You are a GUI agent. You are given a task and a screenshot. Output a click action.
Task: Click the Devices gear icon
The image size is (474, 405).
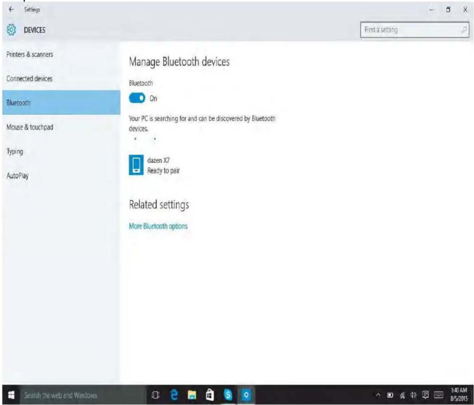pos(11,30)
